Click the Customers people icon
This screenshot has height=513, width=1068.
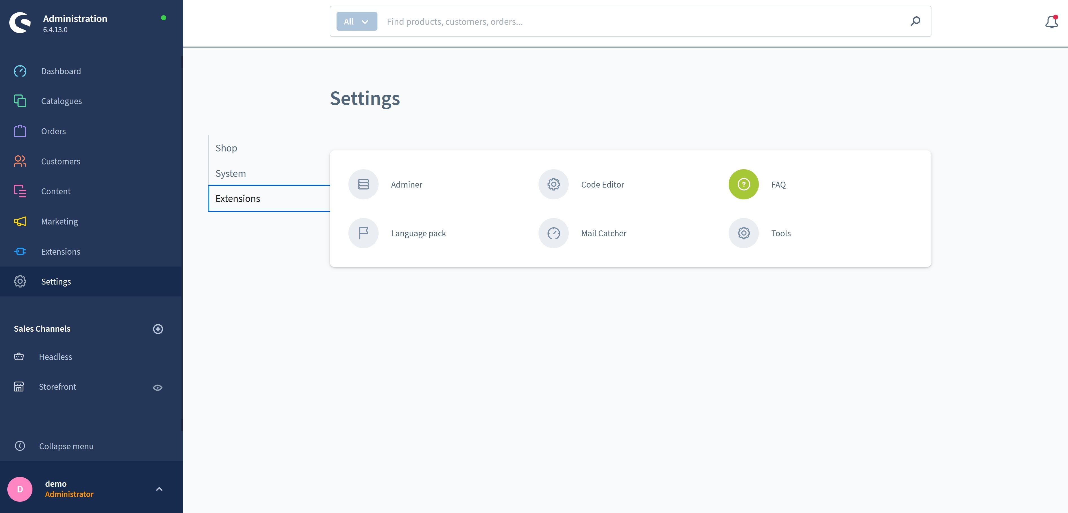click(20, 161)
